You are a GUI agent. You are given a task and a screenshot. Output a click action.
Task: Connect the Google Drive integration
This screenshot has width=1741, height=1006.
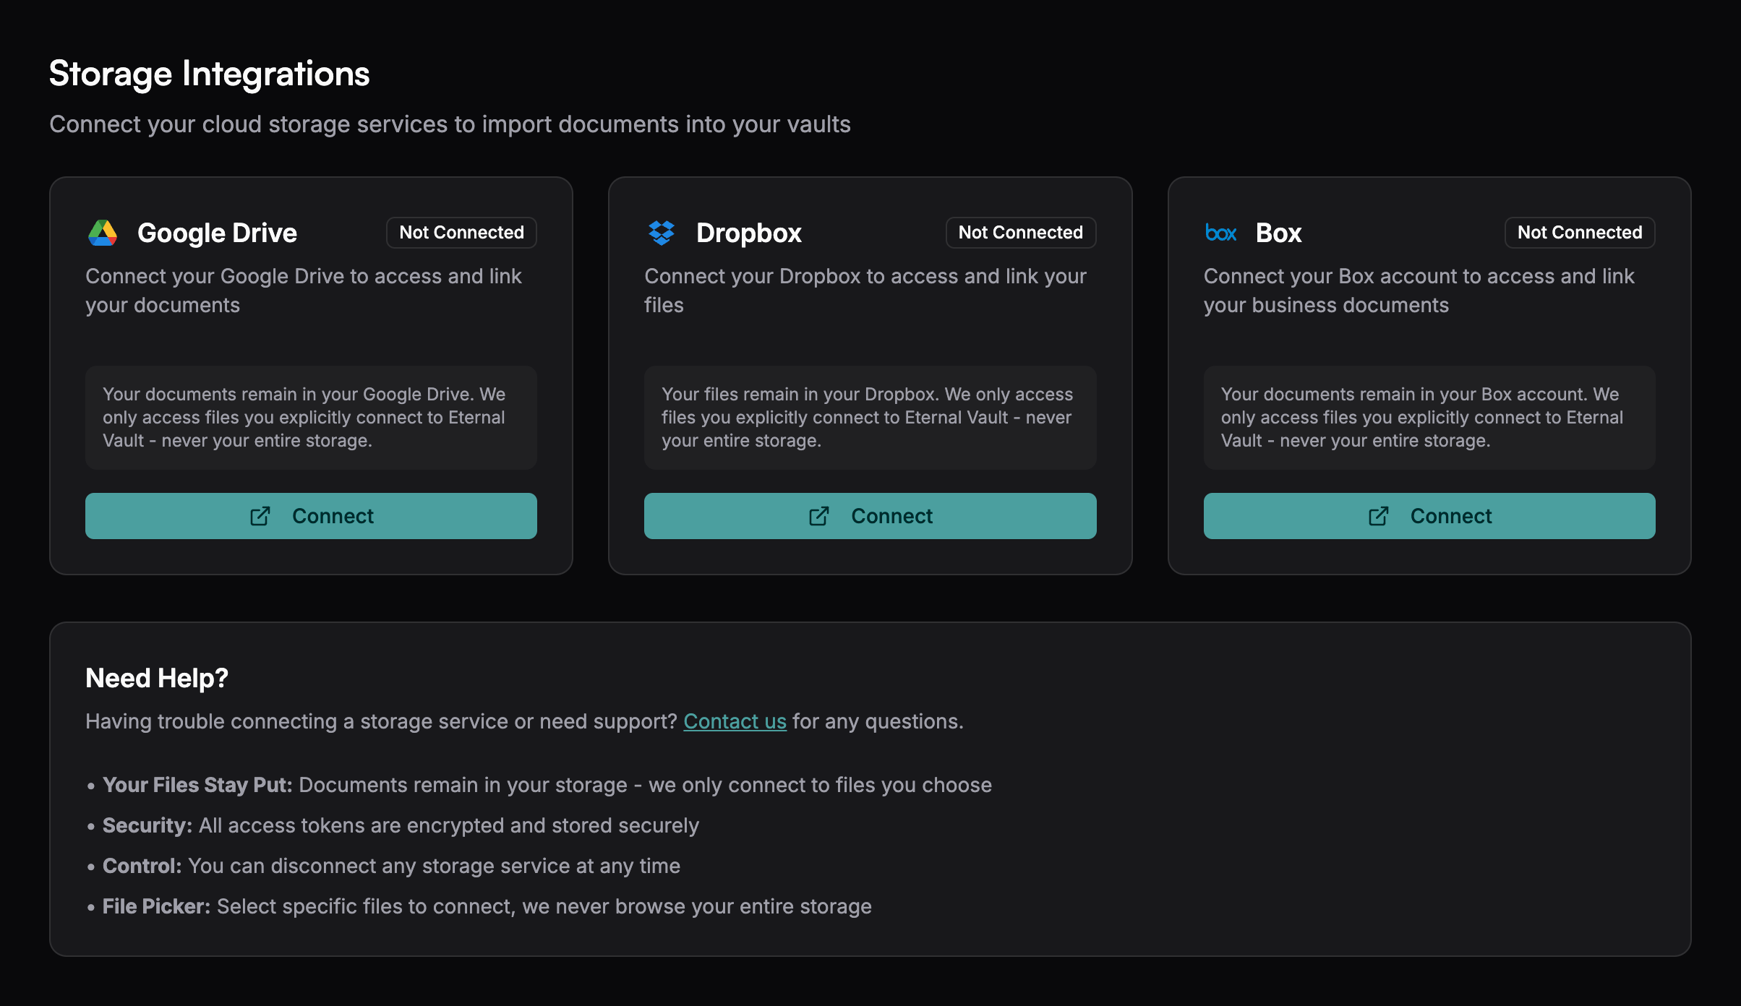click(x=311, y=516)
